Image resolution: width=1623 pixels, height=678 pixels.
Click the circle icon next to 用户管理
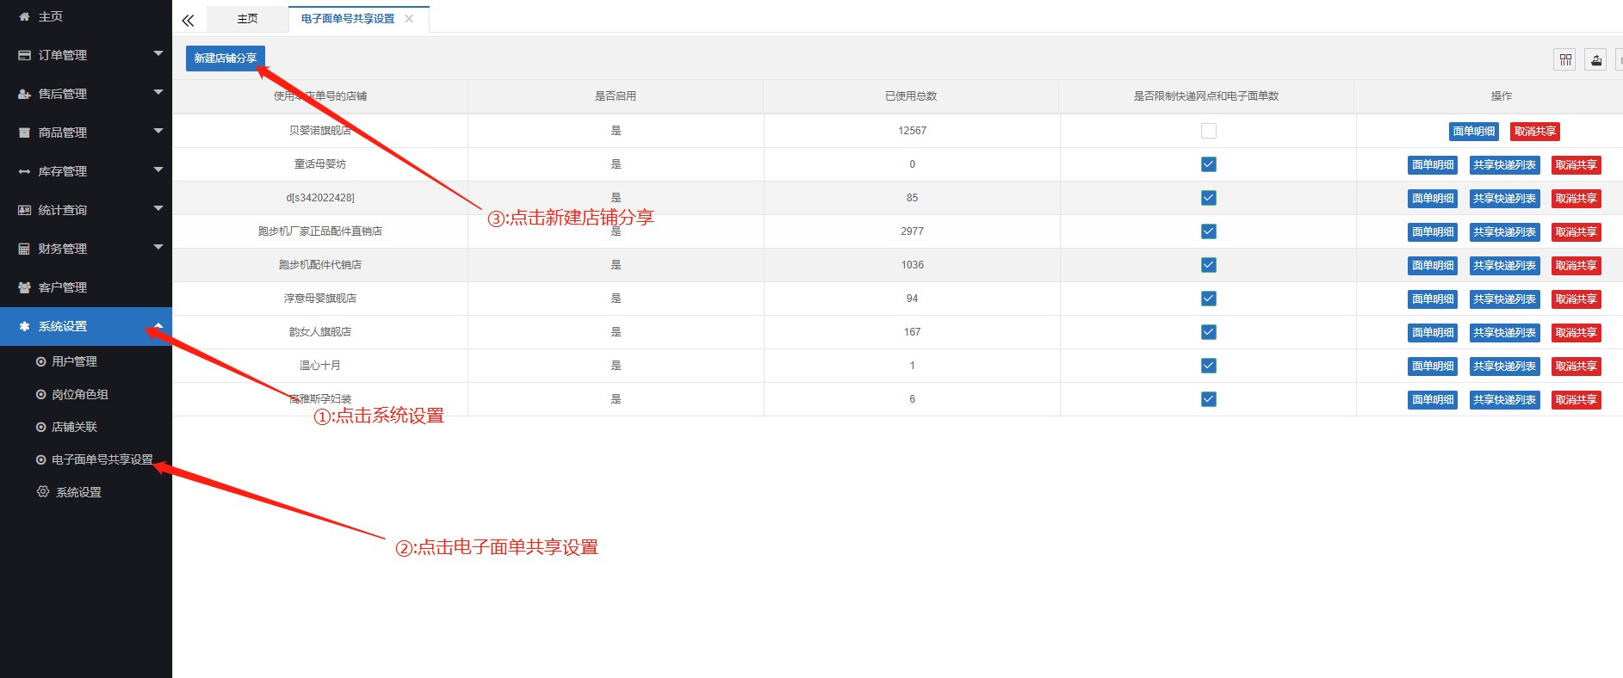40,361
